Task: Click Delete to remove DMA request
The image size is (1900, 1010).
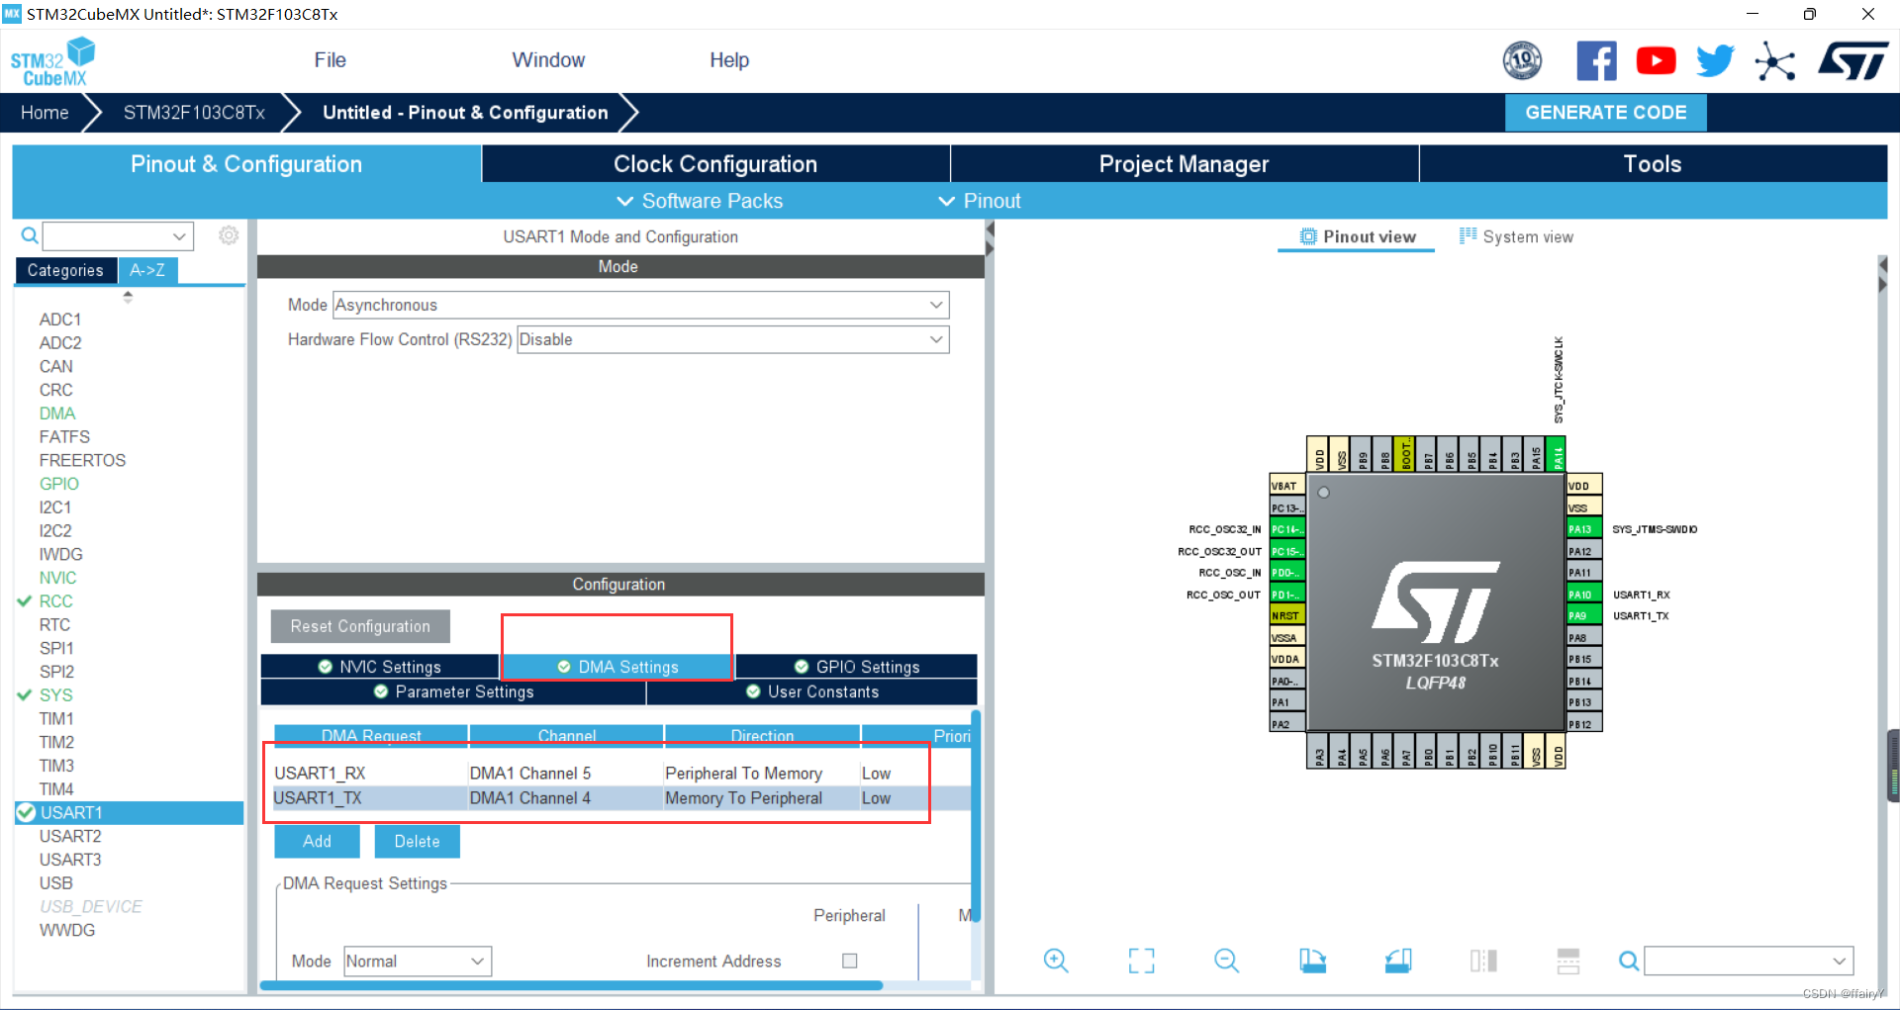Action: [x=417, y=841]
